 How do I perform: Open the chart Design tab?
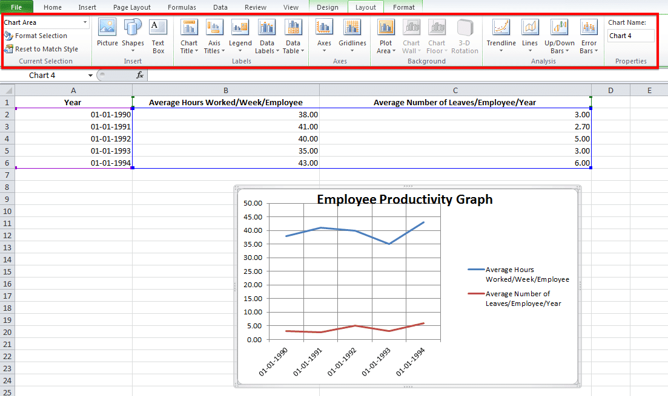click(328, 7)
